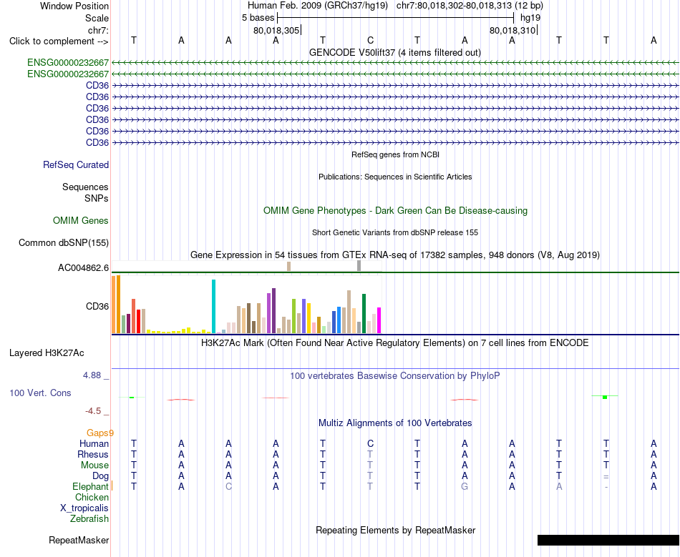The height and width of the screenshot is (557, 680).
Task: Open the 100 Vert. Cons track label
Action: tap(40, 393)
